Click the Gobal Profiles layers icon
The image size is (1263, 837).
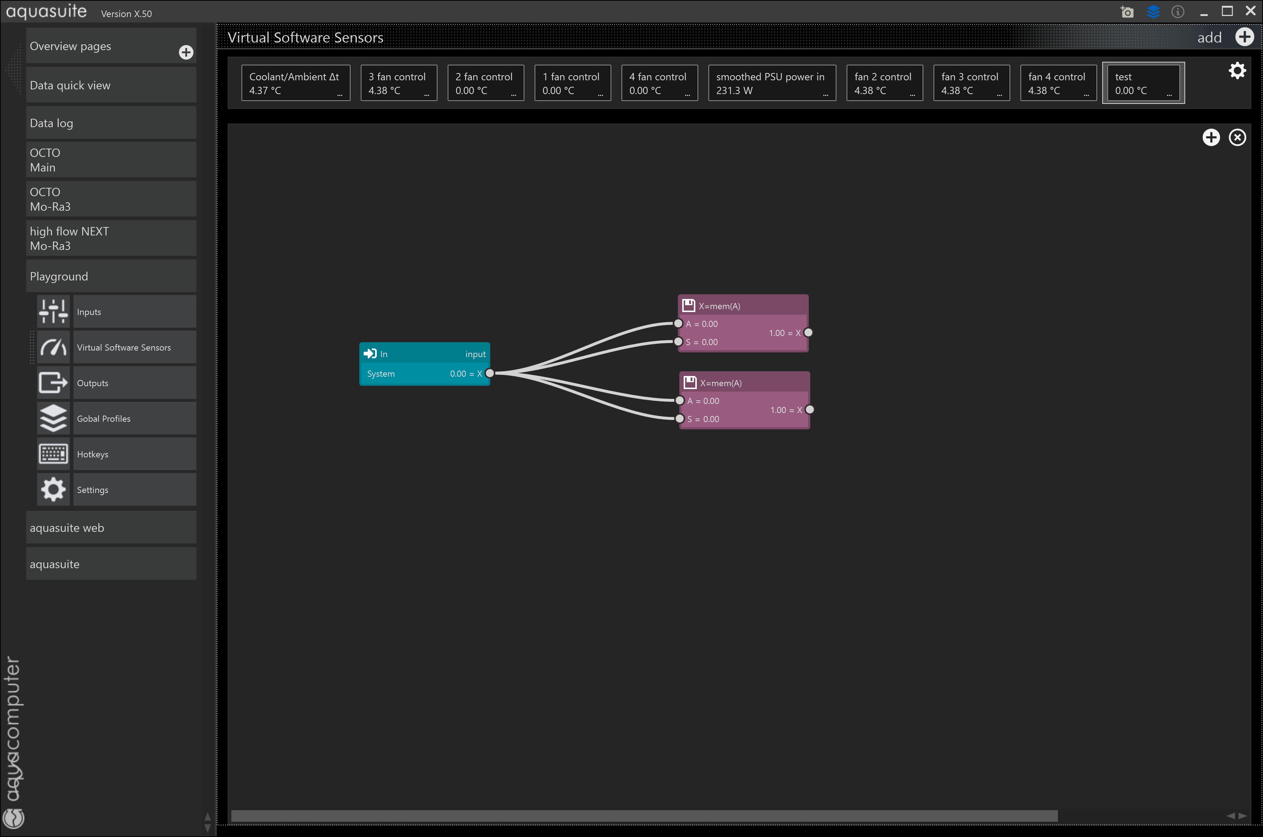pyautogui.click(x=53, y=418)
